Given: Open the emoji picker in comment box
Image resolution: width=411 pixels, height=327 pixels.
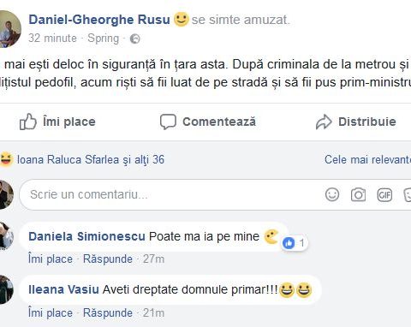Looking at the screenshot, I should pos(332,195).
